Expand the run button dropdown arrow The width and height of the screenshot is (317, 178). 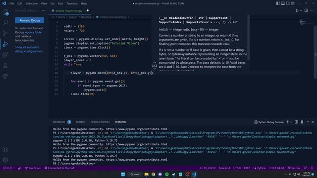point(301,10)
